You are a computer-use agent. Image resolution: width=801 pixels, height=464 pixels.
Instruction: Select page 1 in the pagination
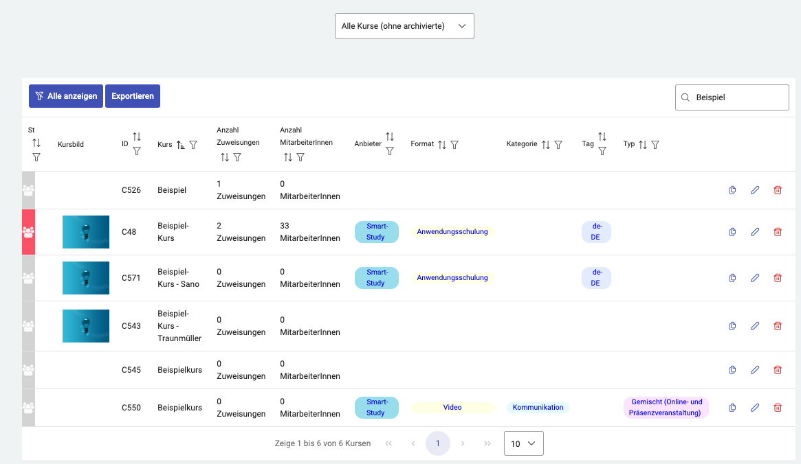click(x=438, y=443)
